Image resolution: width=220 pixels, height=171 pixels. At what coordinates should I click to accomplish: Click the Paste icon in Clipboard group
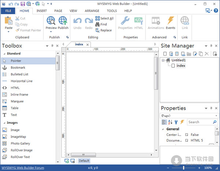pos(8,21)
